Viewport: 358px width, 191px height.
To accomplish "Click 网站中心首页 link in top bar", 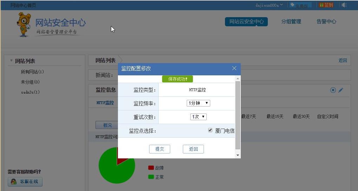I will pyautogui.click(x=23, y=5).
